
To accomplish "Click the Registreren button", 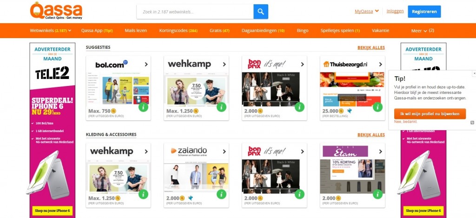I will [x=424, y=12].
